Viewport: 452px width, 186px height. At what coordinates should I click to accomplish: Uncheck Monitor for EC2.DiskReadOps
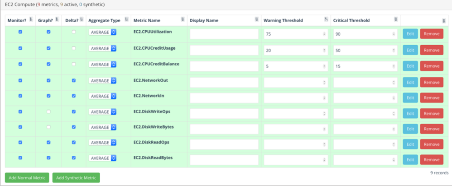point(20,142)
